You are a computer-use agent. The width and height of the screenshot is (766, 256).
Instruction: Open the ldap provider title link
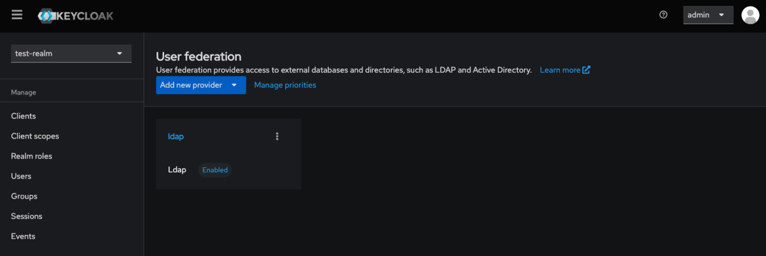(x=176, y=136)
